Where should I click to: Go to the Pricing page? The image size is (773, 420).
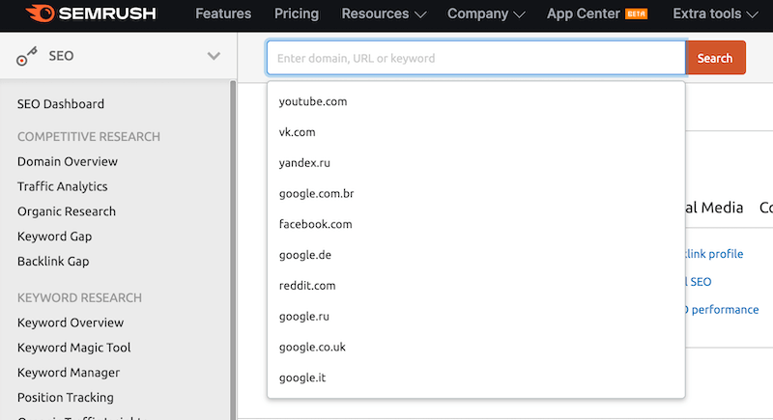297,14
